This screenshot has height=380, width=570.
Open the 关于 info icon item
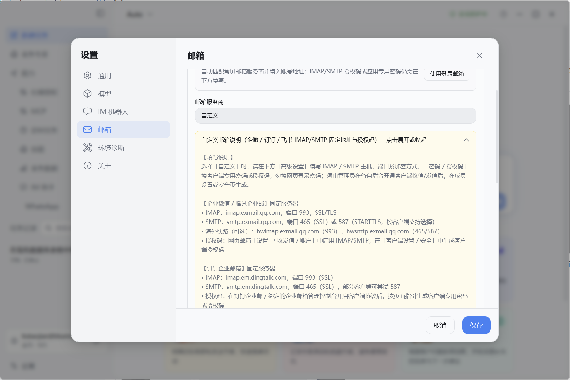[87, 166]
